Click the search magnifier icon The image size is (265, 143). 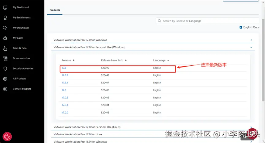[159, 21]
